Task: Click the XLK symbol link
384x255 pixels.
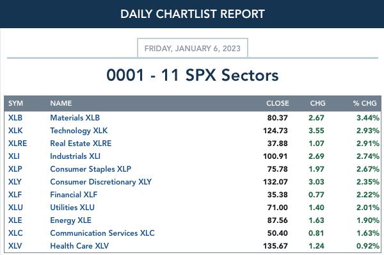Action: (x=15, y=131)
